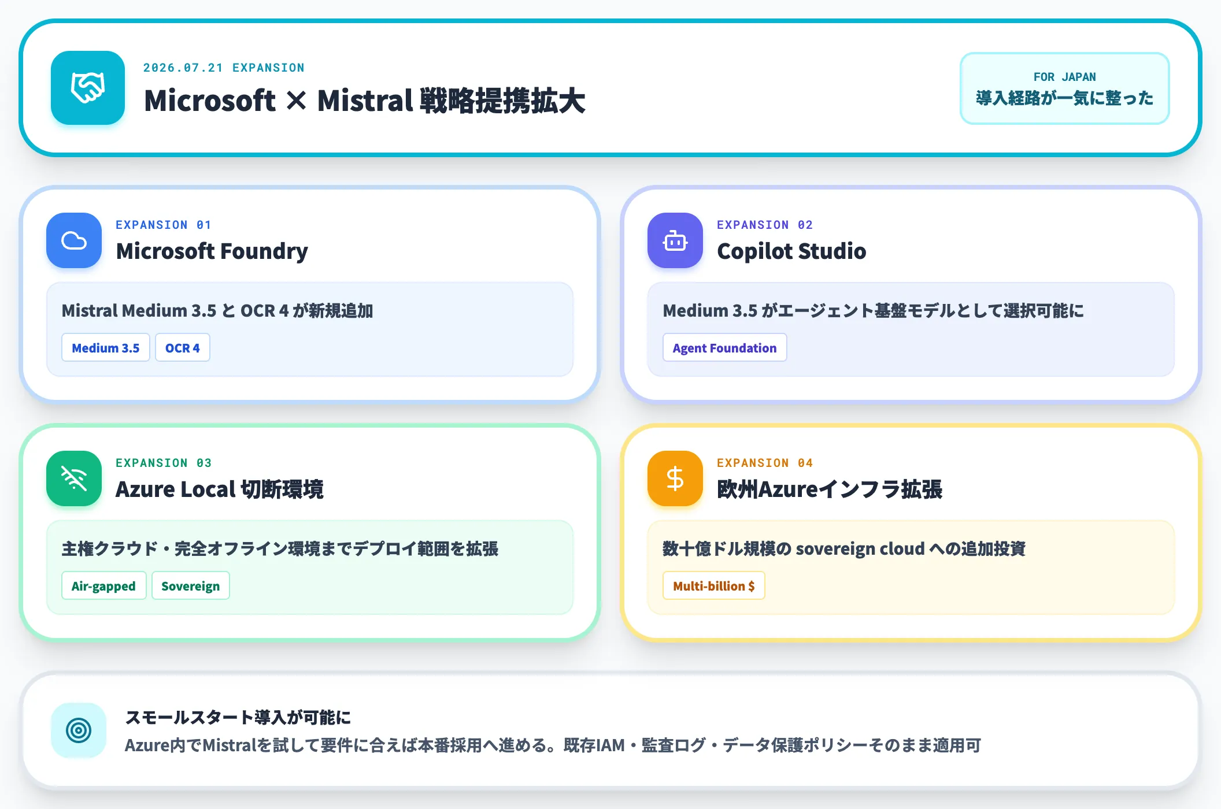Click the dollar sign icon for Expansion 04
The image size is (1221, 809).
click(x=675, y=478)
